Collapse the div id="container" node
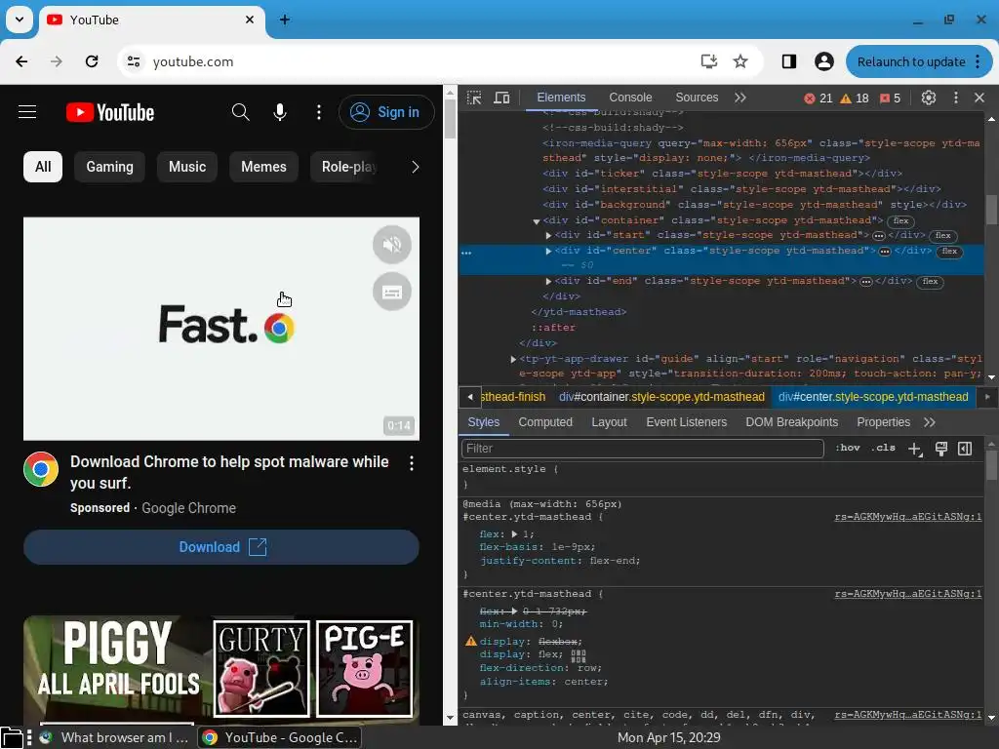The image size is (999, 749). point(537,221)
